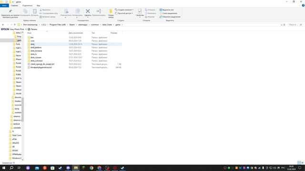Image resolution: width=305 pixels, height=171 pixels.
Task: Select the client_opengl_dlc_empty.txt file
Action: pyautogui.click(x=42, y=64)
